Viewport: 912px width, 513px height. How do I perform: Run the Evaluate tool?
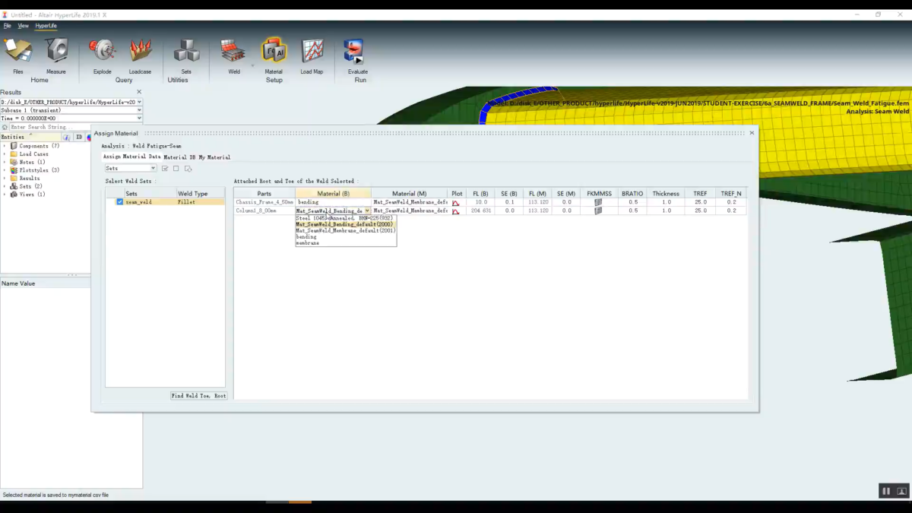point(357,56)
